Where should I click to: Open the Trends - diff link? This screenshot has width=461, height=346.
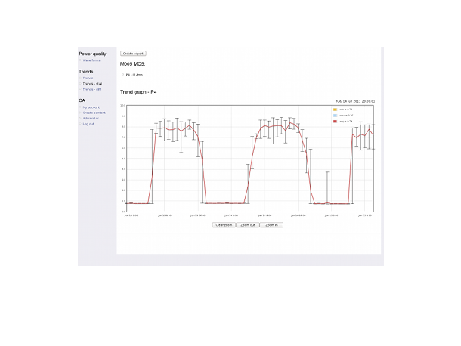[91, 89]
